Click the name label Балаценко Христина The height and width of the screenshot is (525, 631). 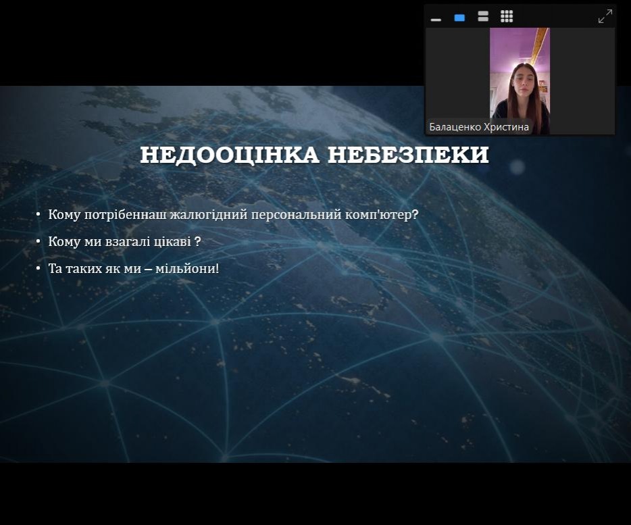coord(479,127)
